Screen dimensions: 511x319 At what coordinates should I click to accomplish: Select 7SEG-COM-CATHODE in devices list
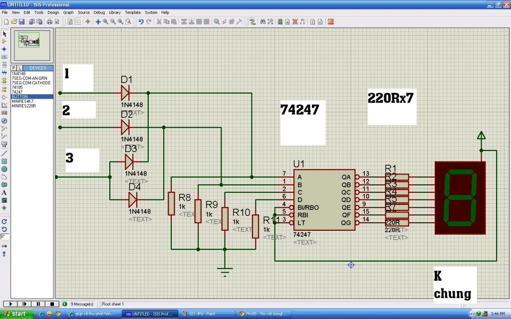[32, 83]
